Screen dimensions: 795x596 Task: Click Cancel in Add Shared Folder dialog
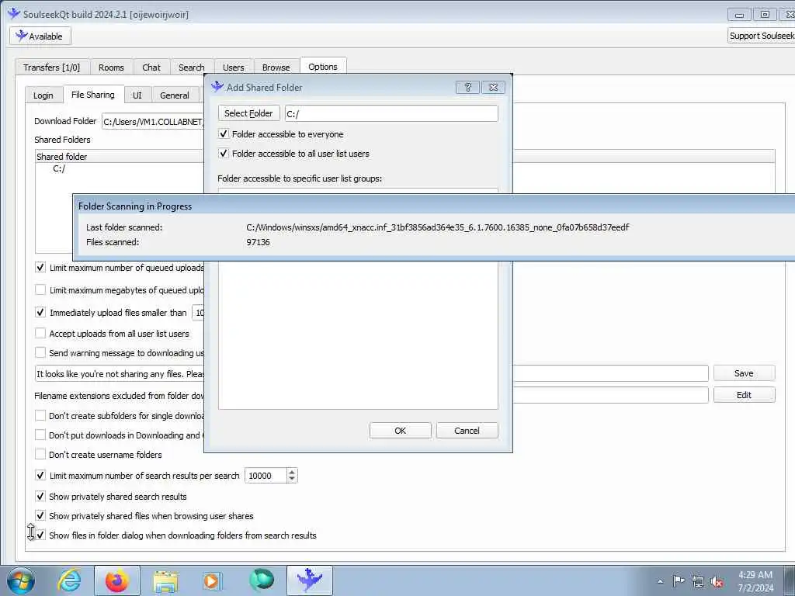click(467, 430)
